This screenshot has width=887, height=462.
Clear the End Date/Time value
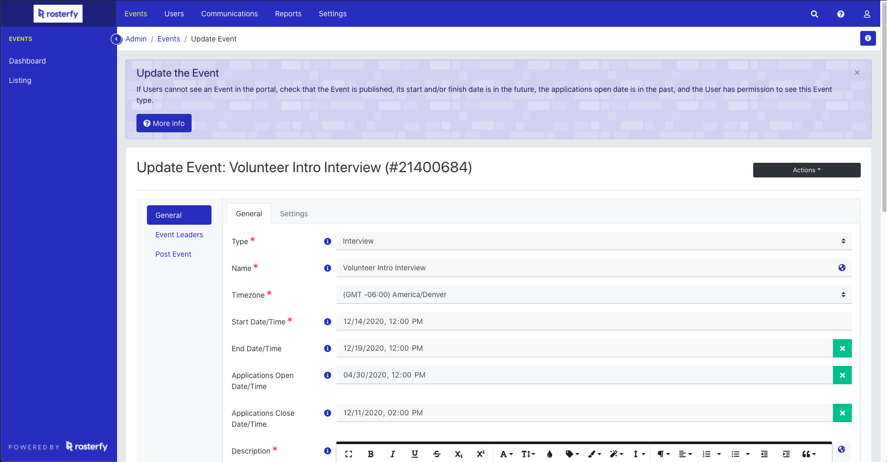tap(842, 349)
